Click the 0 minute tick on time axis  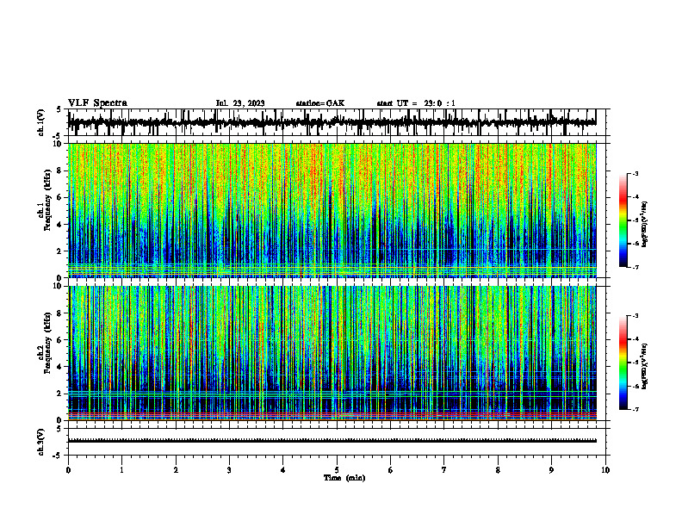point(68,470)
